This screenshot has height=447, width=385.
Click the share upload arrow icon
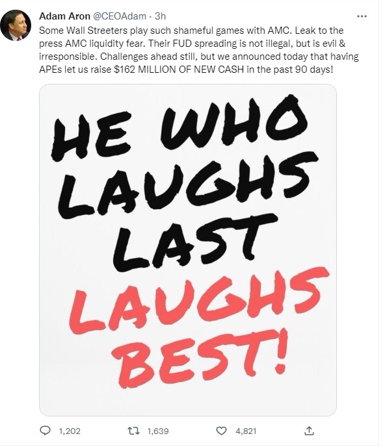coord(309,431)
